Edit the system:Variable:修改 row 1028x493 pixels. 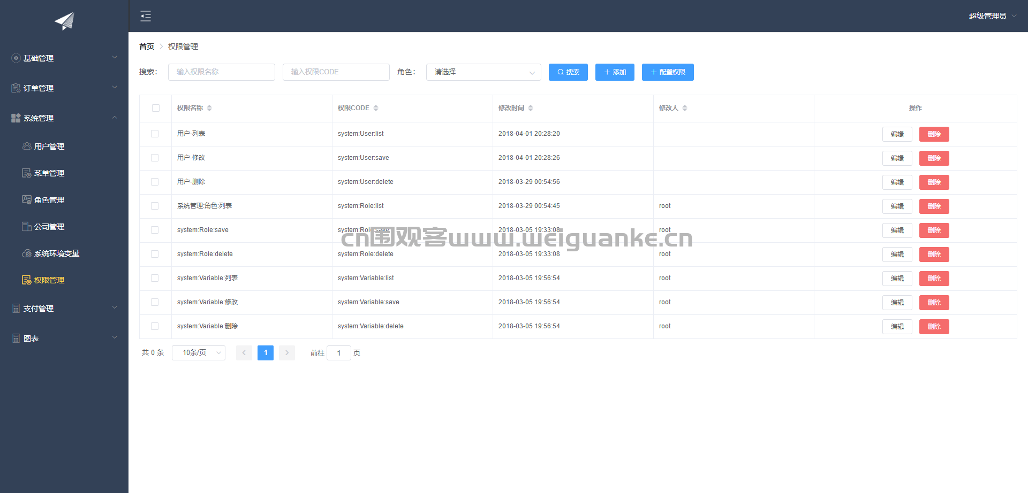coord(897,303)
